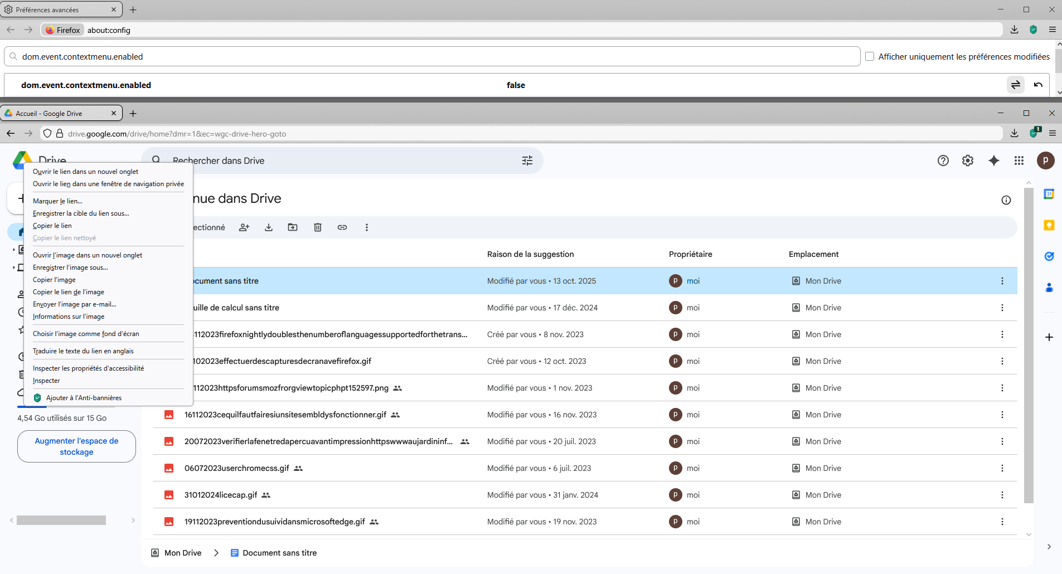Click 'Augmenter l'espace de stockage' button
The height and width of the screenshot is (574, 1062).
[76, 446]
